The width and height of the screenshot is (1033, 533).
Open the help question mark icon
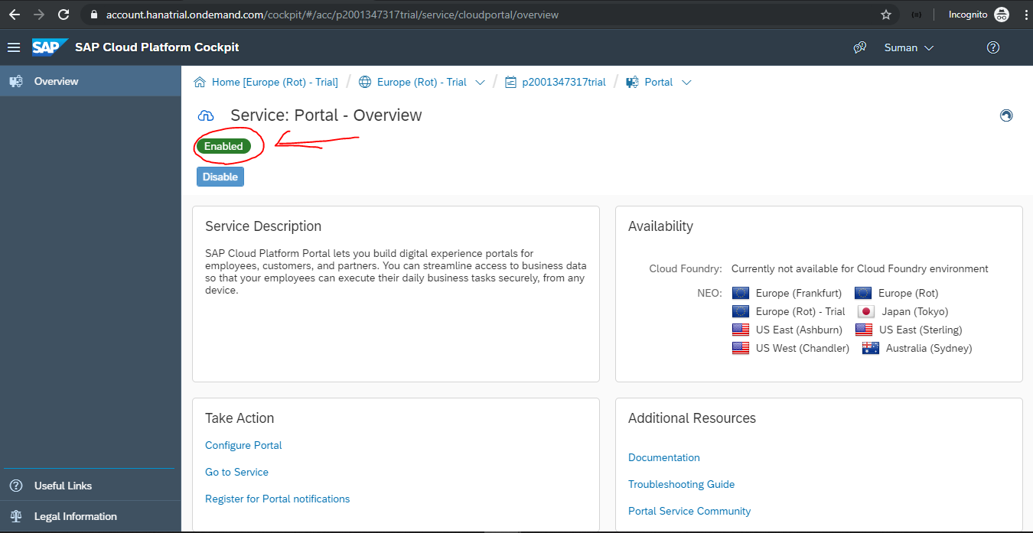tap(993, 47)
